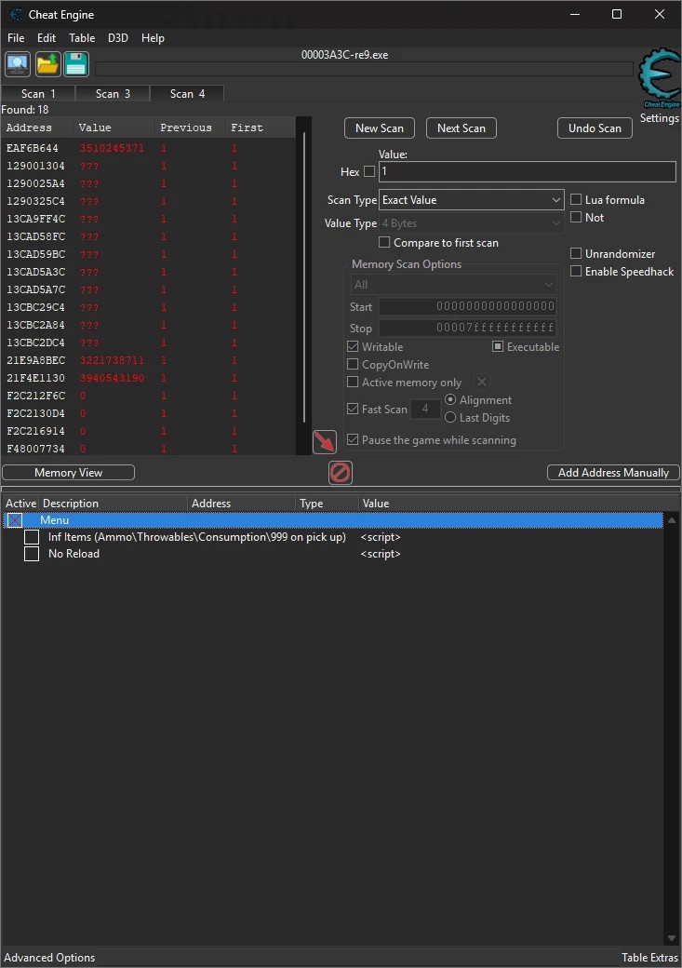Click the Cheat Engine title bar icon
This screenshot has height=968, width=682.
[x=16, y=14]
